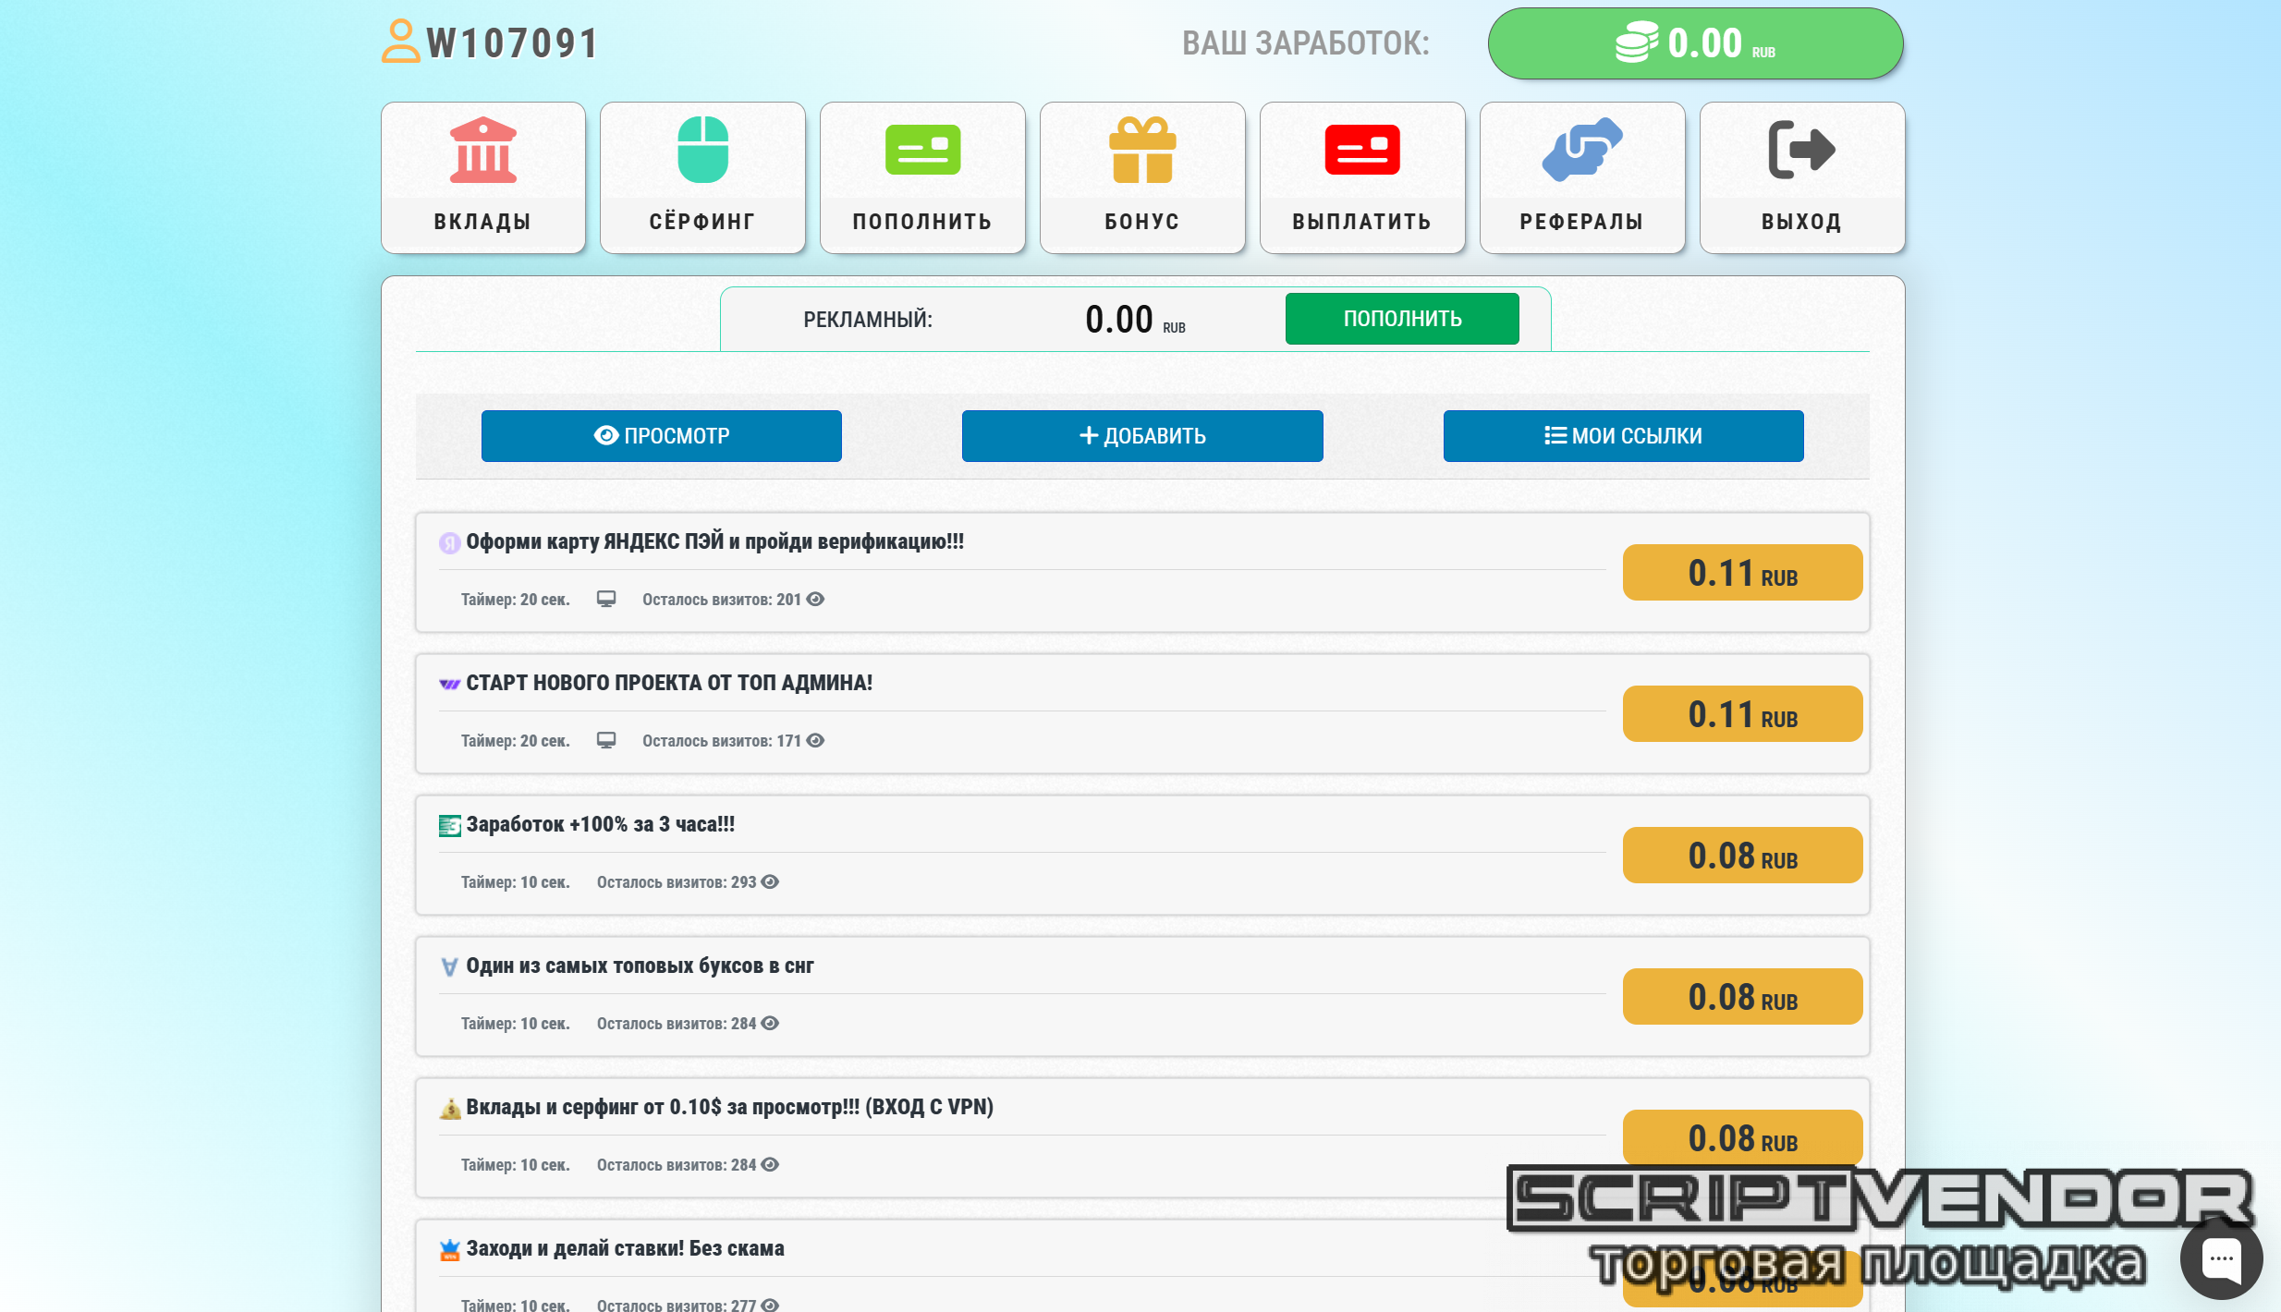
Task: Click eye icon next to 201 visits
Action: click(815, 599)
